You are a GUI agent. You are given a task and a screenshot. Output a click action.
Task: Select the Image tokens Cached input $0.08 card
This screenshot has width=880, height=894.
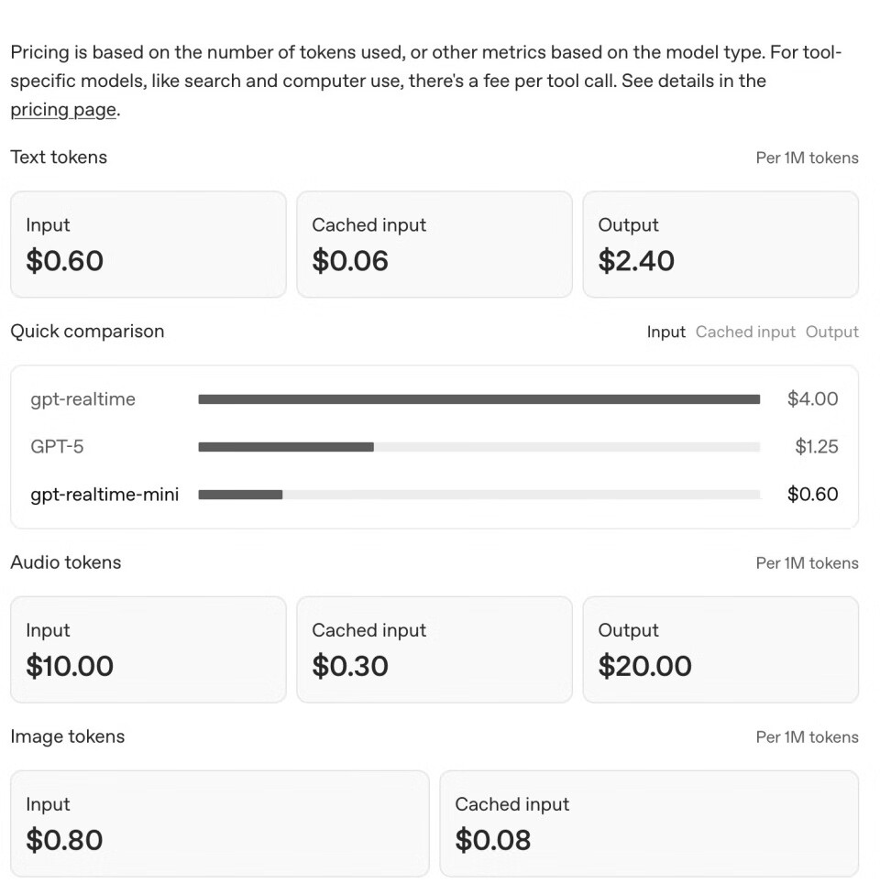[x=648, y=823]
